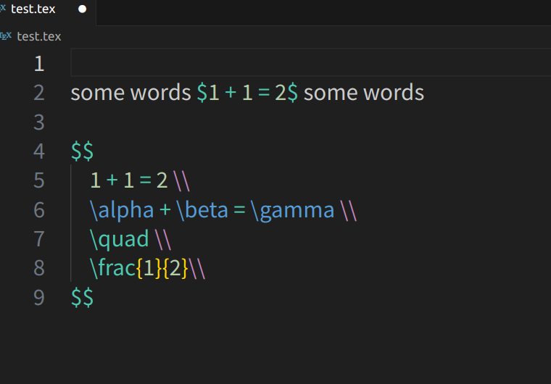This screenshot has height=384, width=551.
Task: Click the \quad command on line 7
Action: pos(120,240)
